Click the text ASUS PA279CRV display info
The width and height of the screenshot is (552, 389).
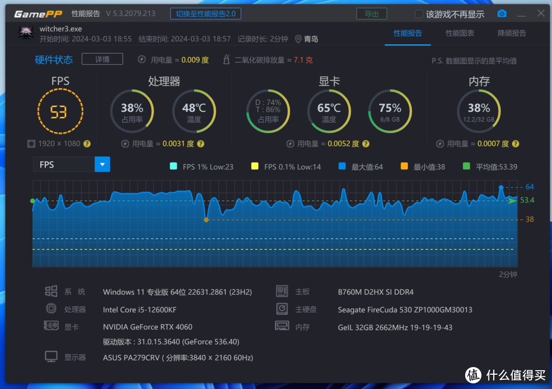point(178,358)
